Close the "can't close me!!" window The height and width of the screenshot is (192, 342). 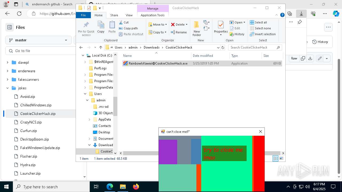tap(261, 131)
